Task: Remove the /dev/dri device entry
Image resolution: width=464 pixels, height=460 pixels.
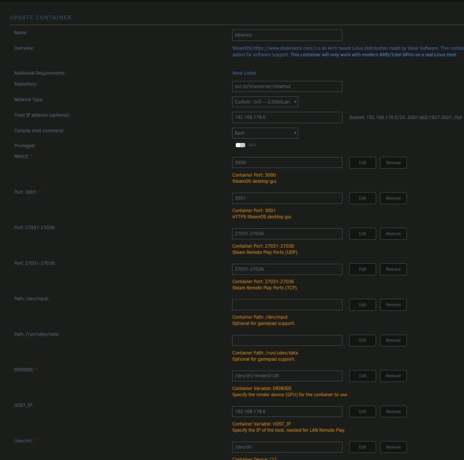Action: [x=393, y=447]
